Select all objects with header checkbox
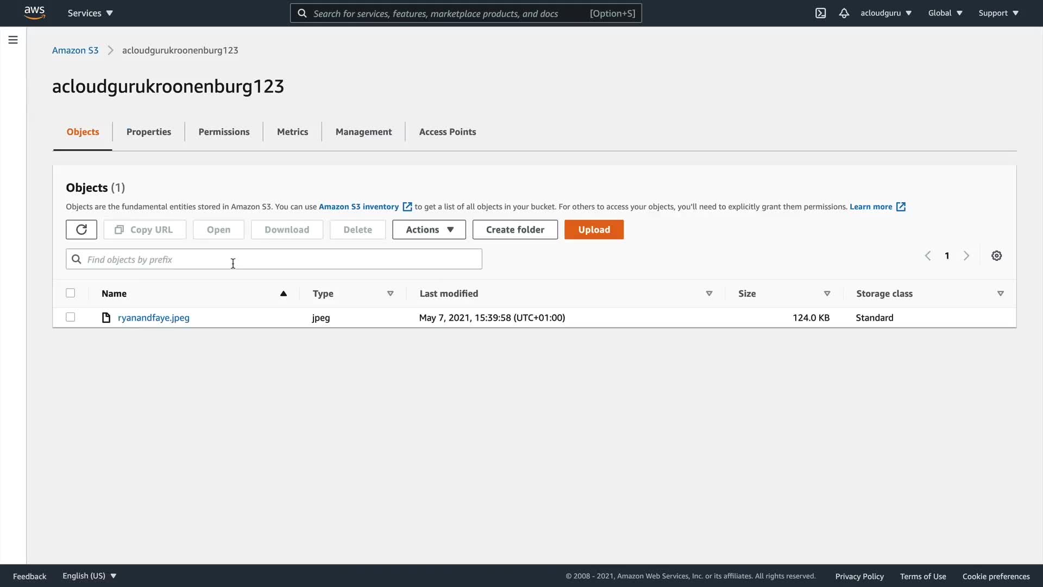The width and height of the screenshot is (1043, 587). pyautogui.click(x=71, y=293)
